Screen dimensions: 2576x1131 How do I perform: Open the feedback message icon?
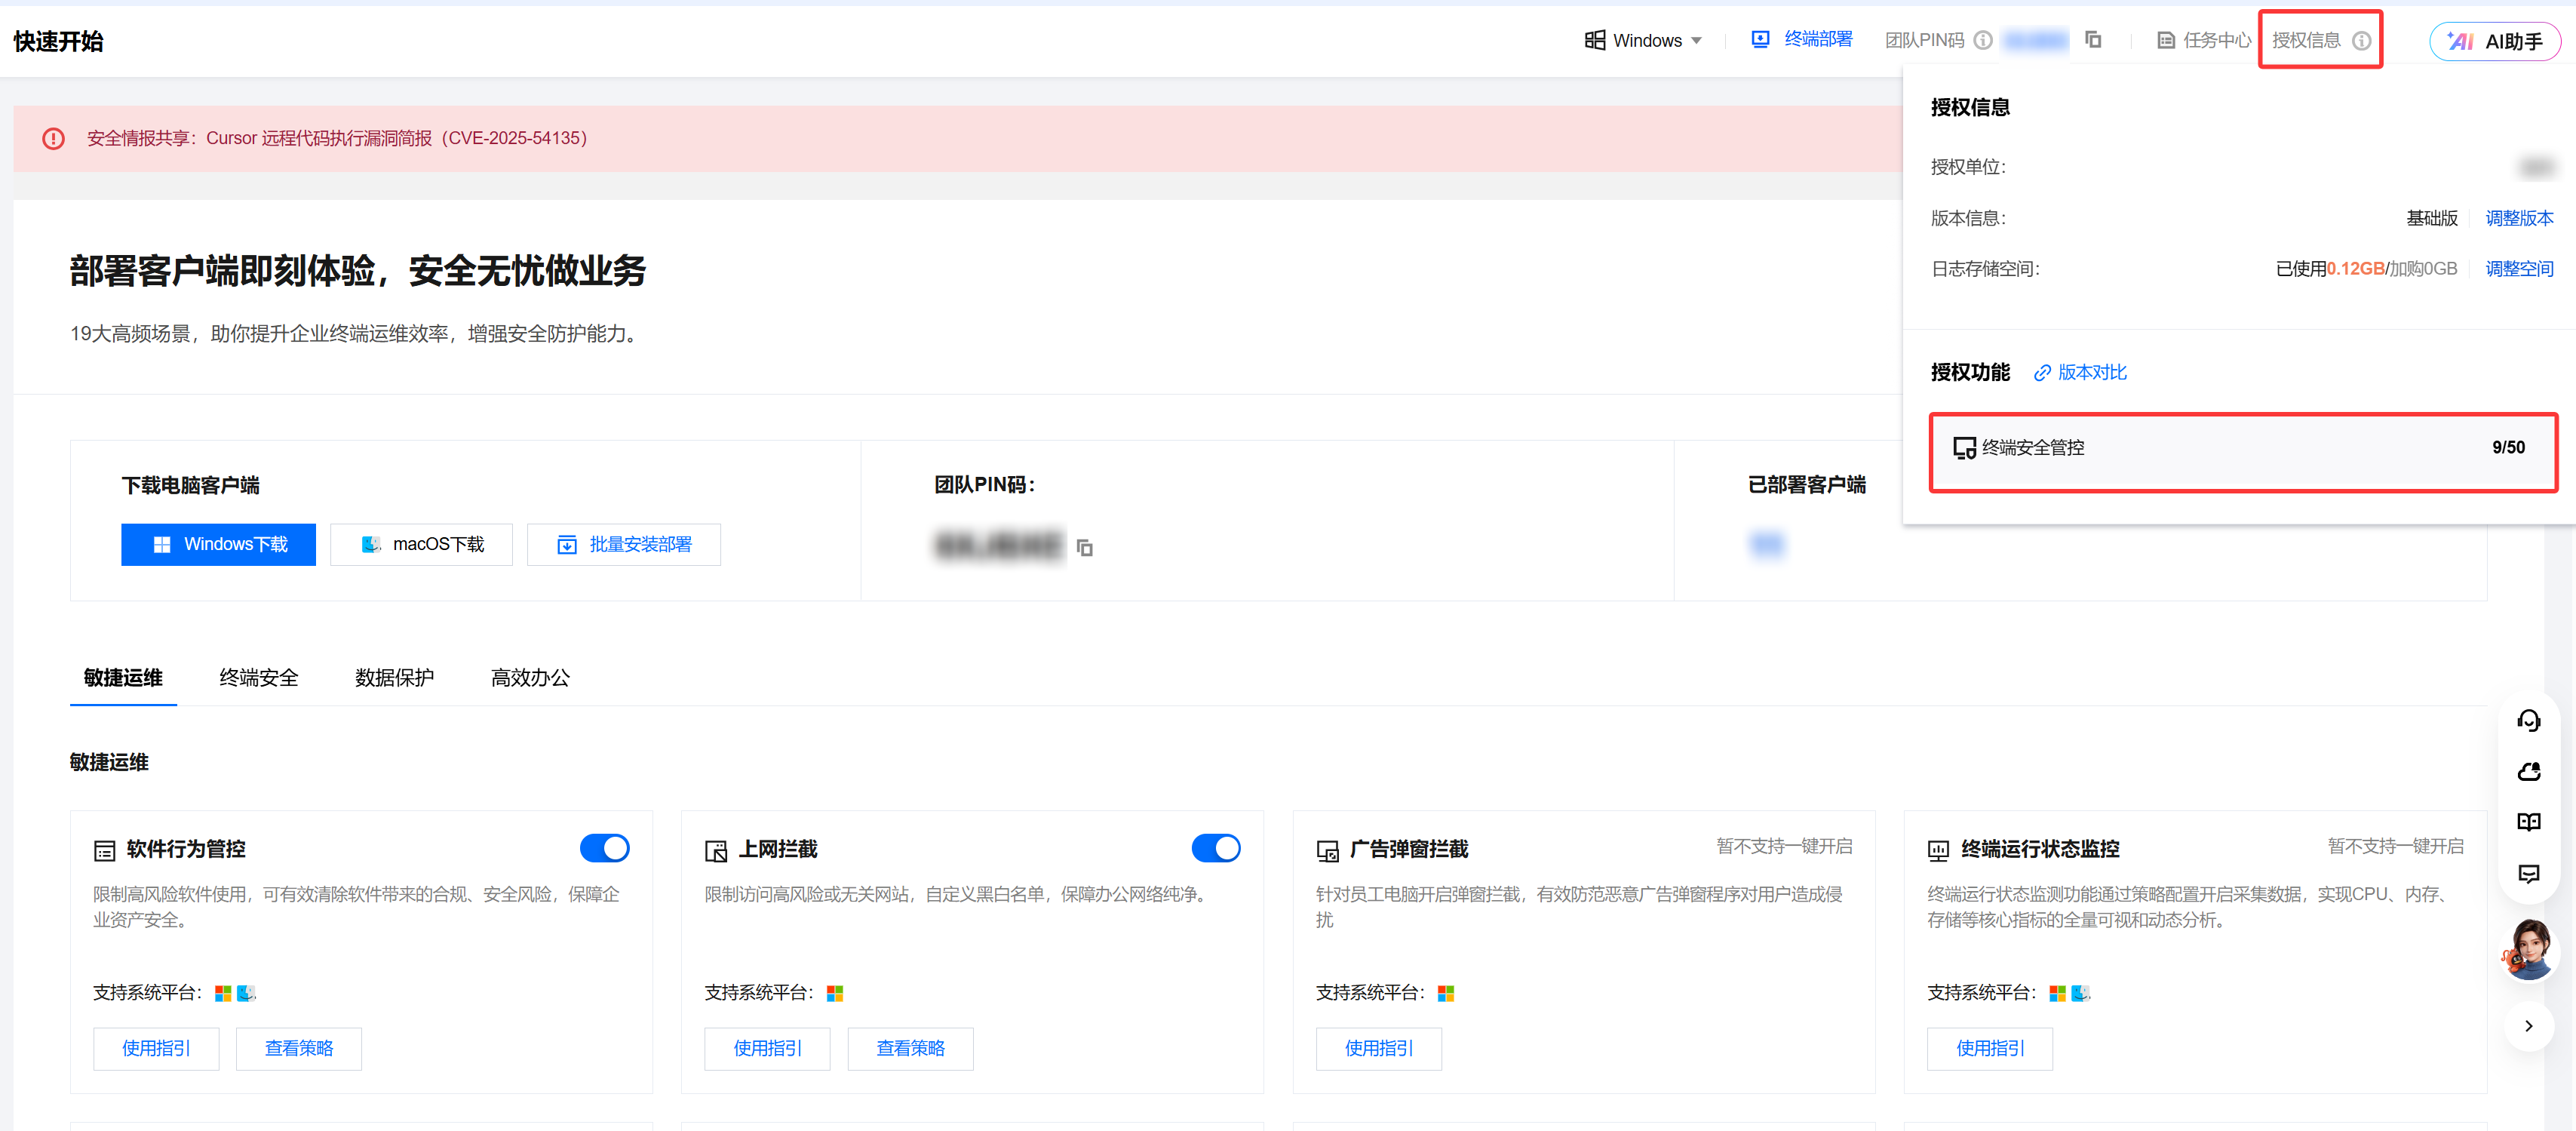[x=2528, y=873]
